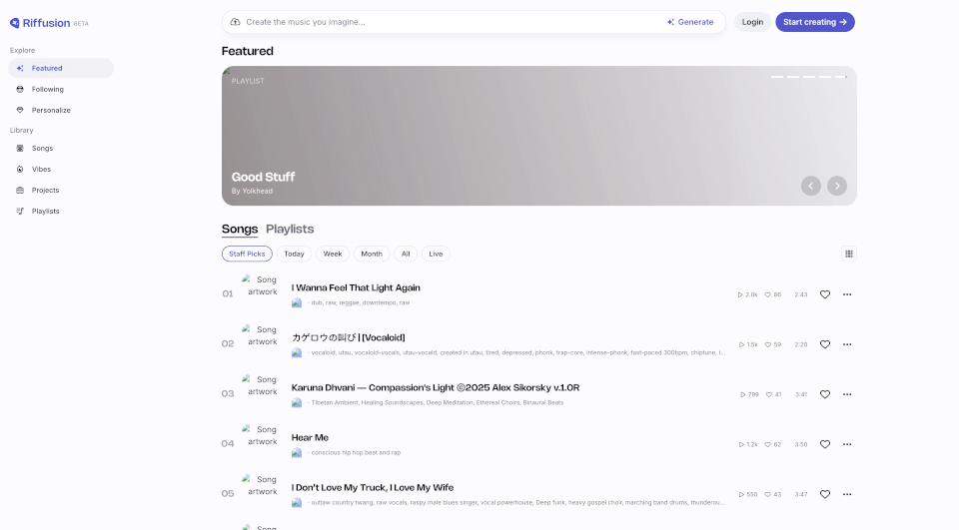Switch to the Playlists tab
This screenshot has height=530, width=959.
[x=290, y=229]
